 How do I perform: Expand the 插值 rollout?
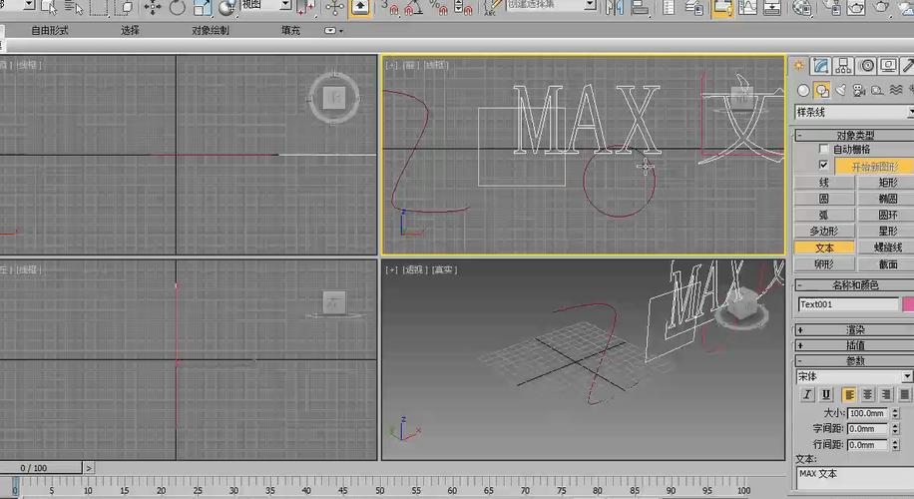(x=854, y=345)
